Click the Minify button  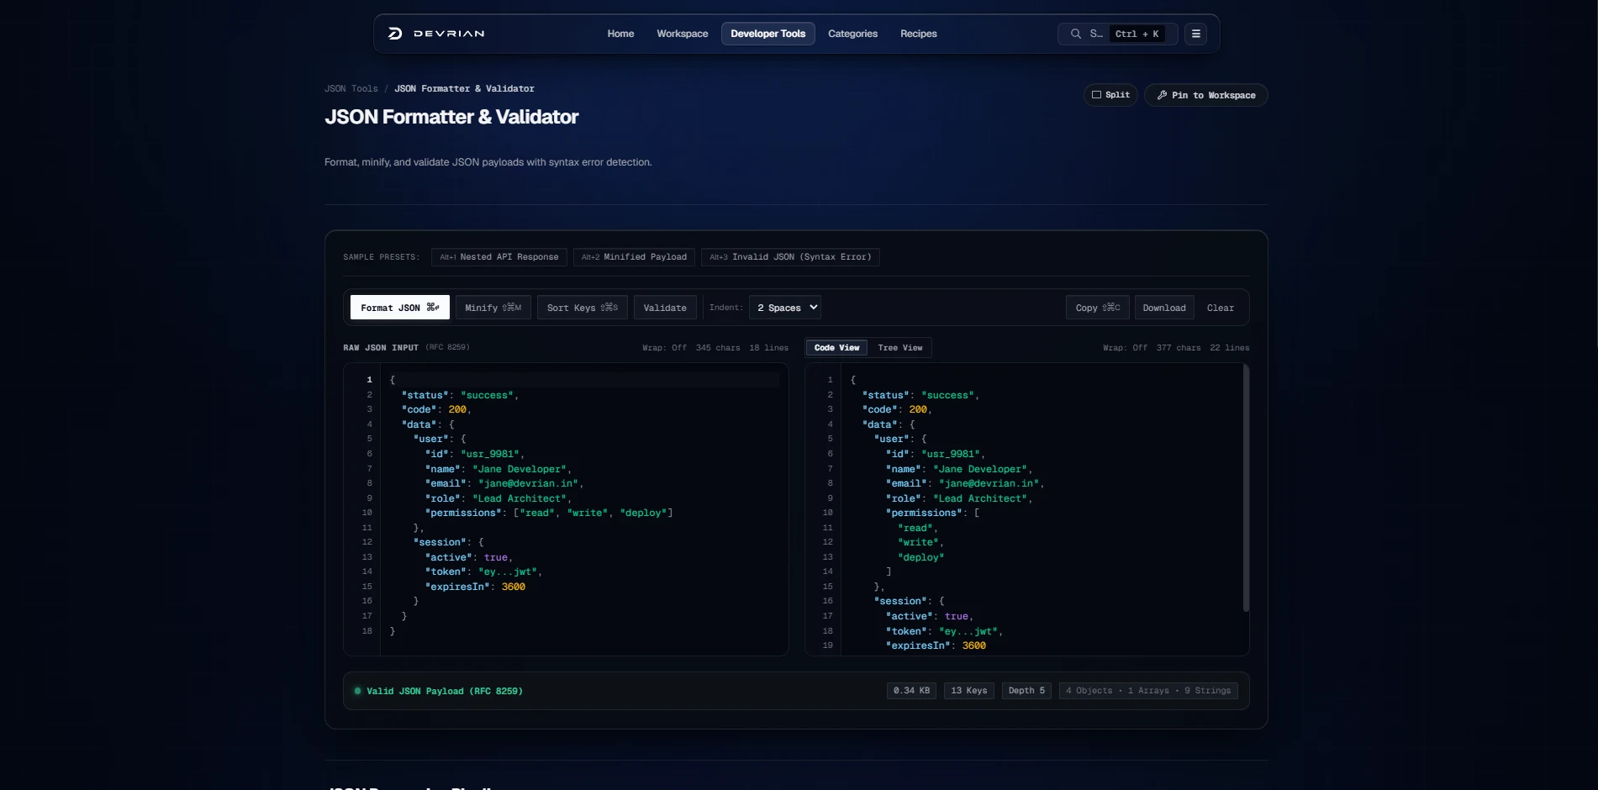[x=493, y=308]
